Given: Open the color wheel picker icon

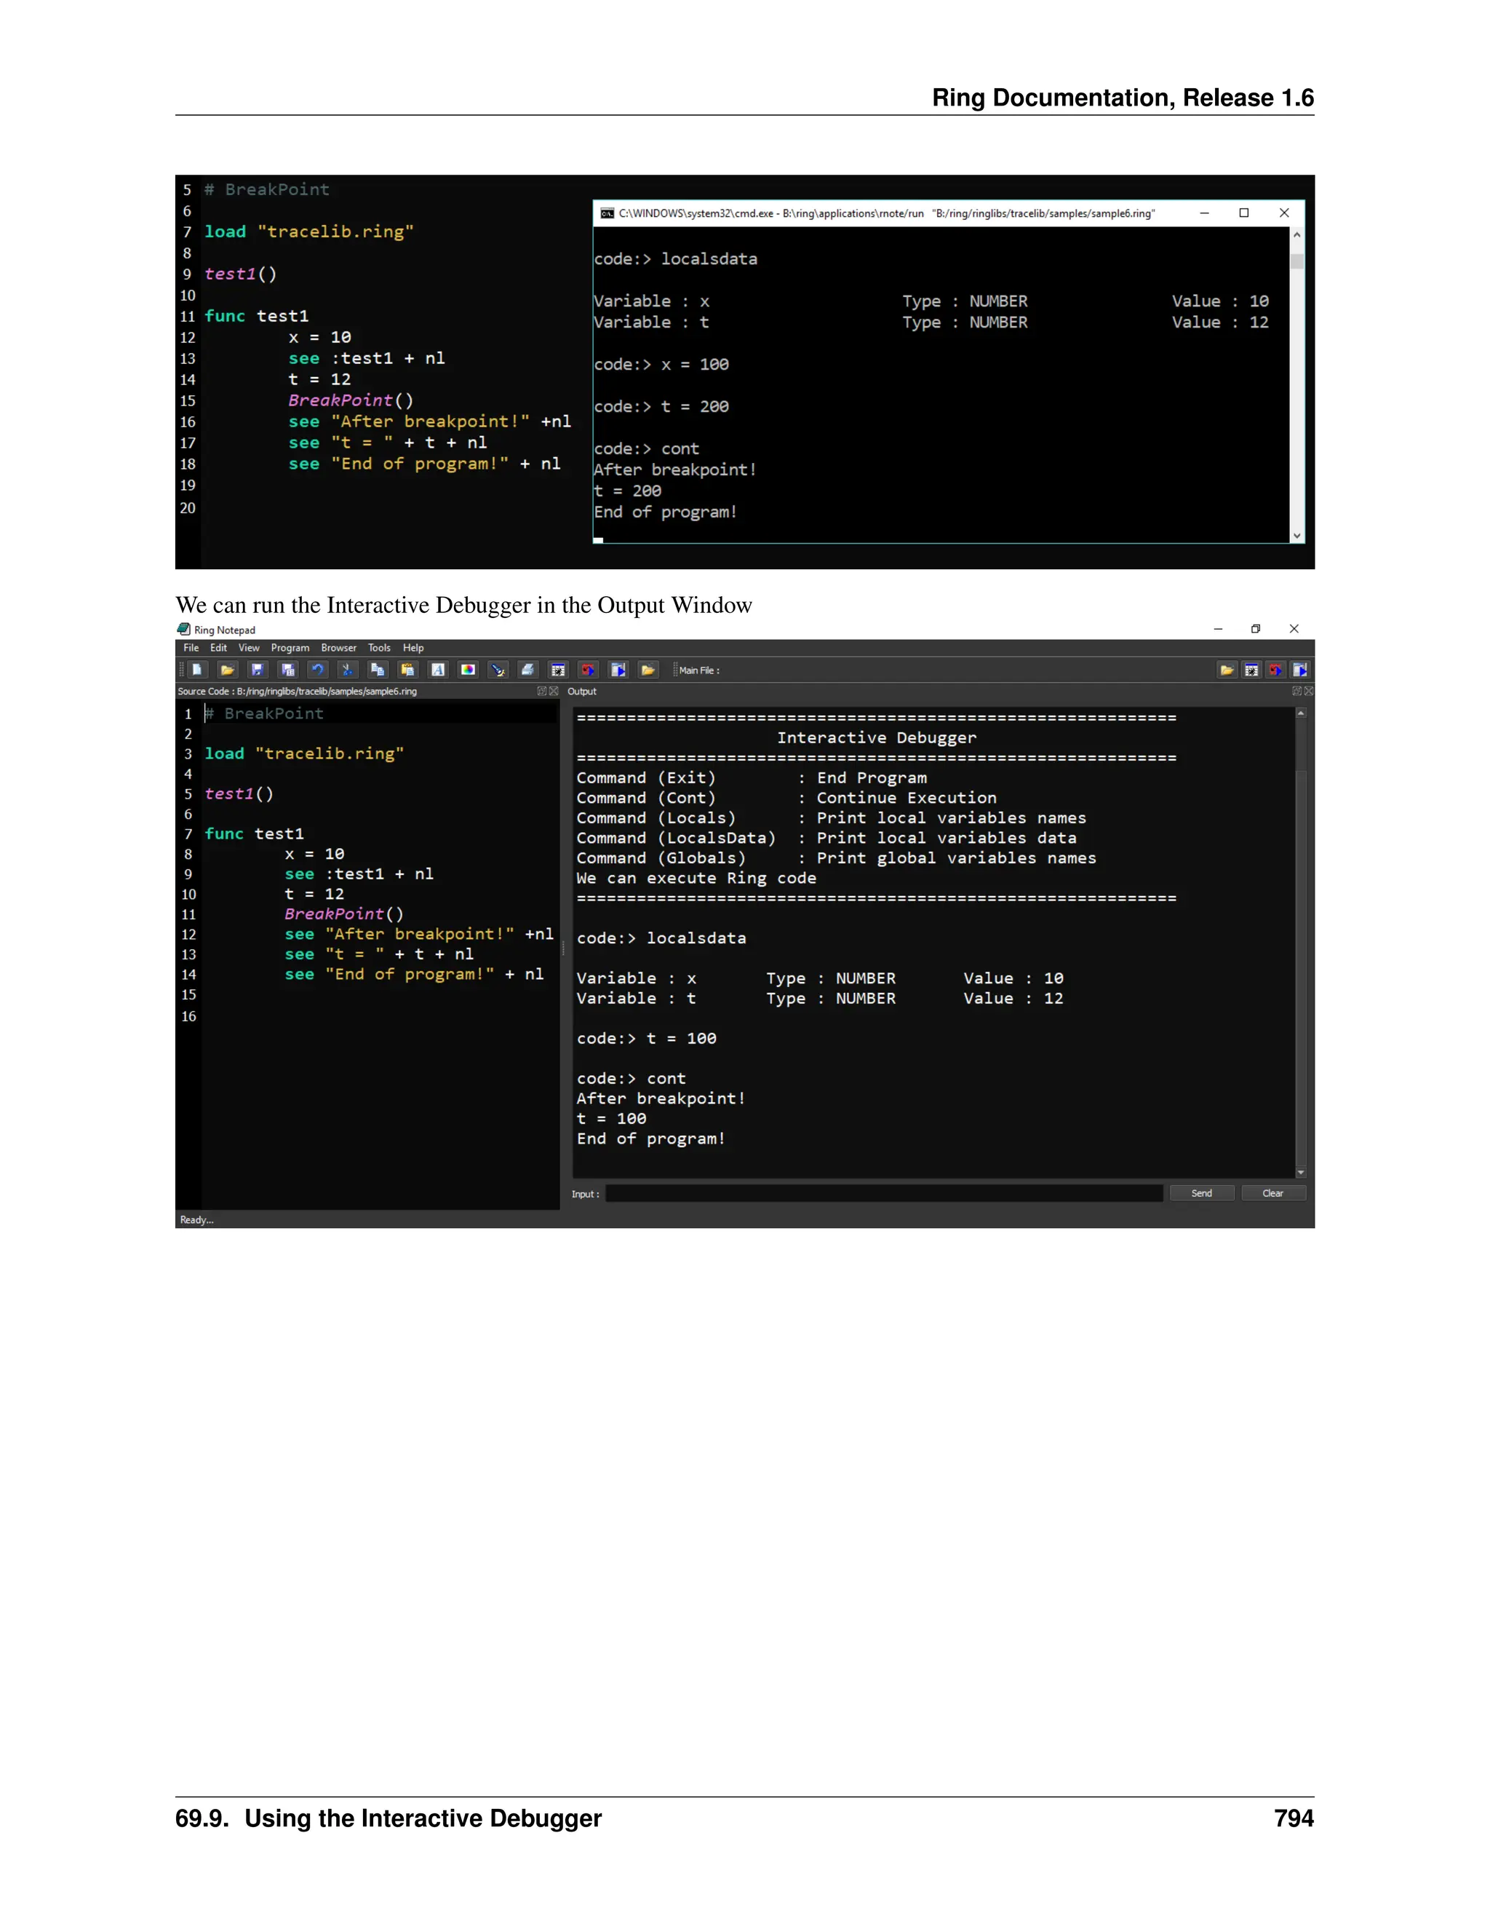Looking at the screenshot, I should (468, 670).
